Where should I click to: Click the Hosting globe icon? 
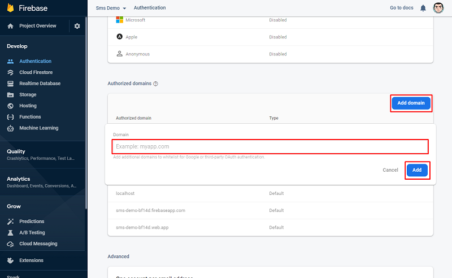10,106
